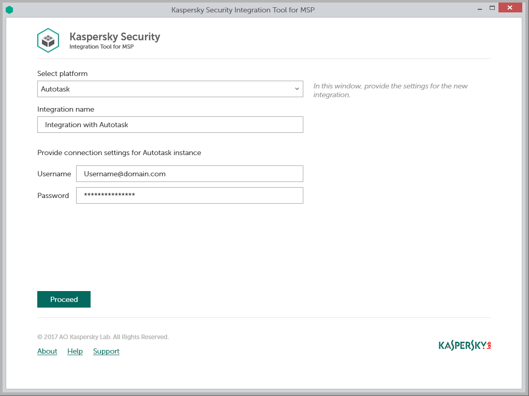Maximize the Integration Tool window

point(492,8)
